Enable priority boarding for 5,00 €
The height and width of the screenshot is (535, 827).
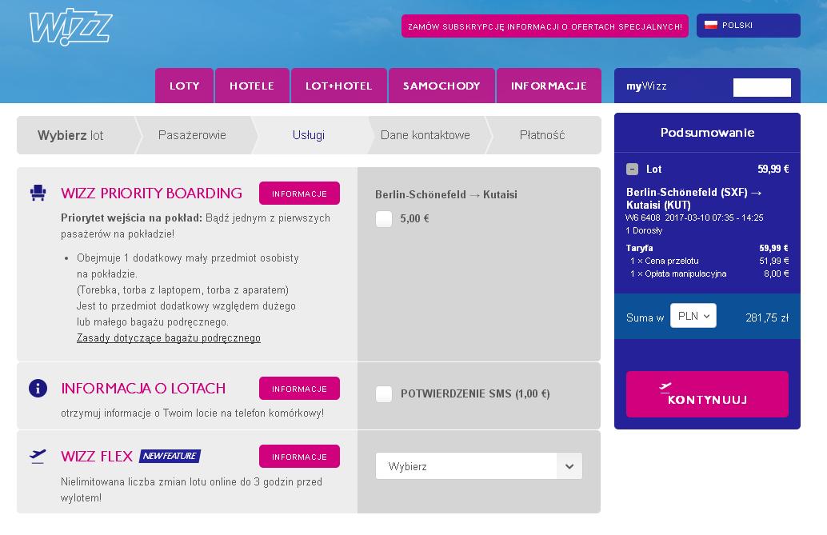tap(384, 218)
